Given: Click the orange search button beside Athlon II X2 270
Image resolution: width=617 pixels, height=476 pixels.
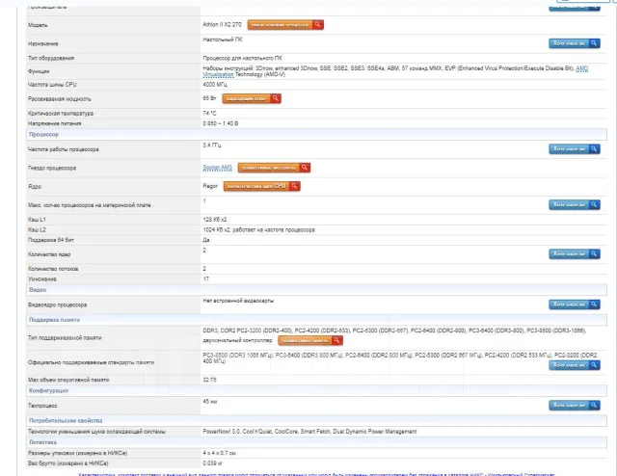Looking at the screenshot, I should click(x=285, y=25).
